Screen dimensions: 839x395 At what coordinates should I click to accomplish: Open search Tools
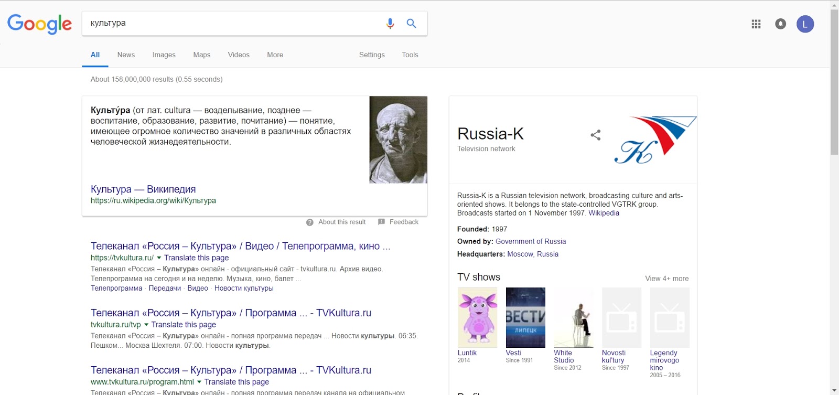(x=410, y=55)
